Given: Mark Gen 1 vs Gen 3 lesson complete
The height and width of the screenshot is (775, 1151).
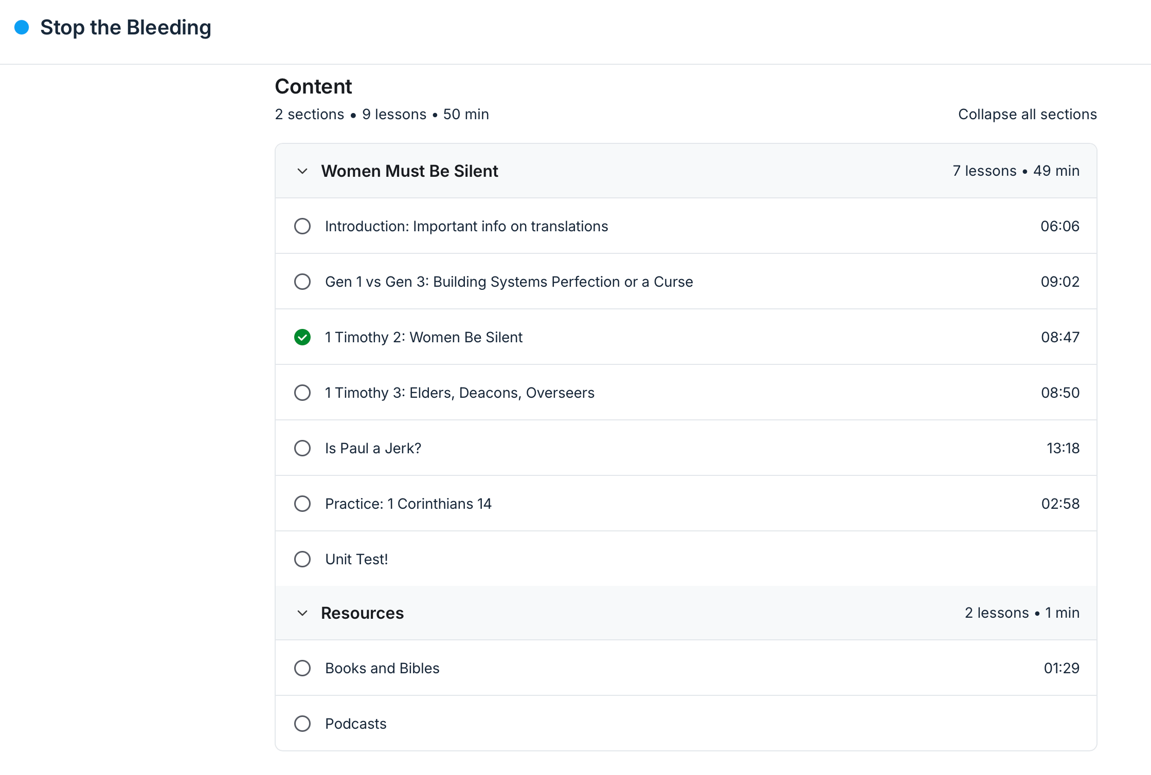Looking at the screenshot, I should coord(302,282).
